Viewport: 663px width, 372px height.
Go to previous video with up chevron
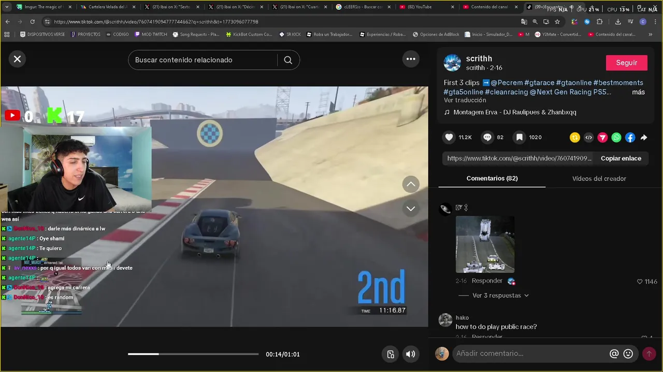(411, 184)
